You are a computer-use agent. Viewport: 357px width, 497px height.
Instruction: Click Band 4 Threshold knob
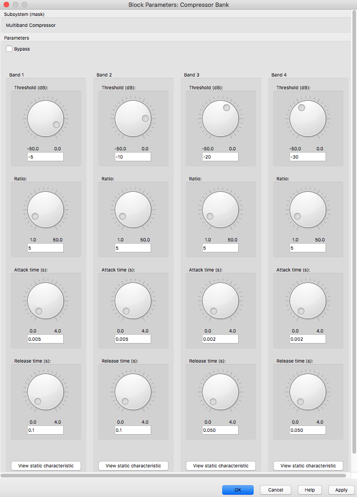[308, 118]
